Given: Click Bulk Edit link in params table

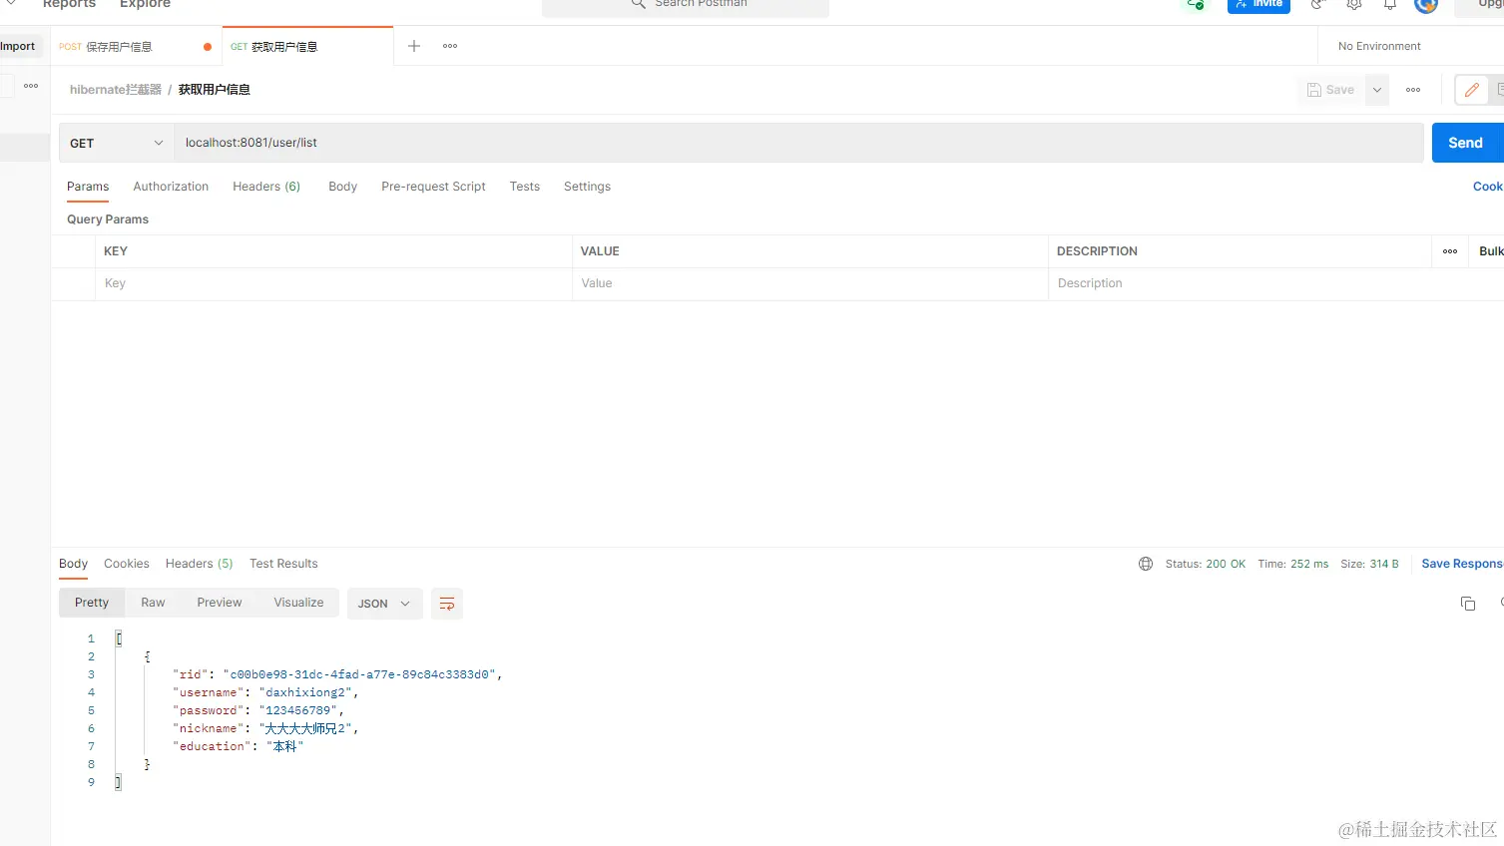Looking at the screenshot, I should point(1491,251).
